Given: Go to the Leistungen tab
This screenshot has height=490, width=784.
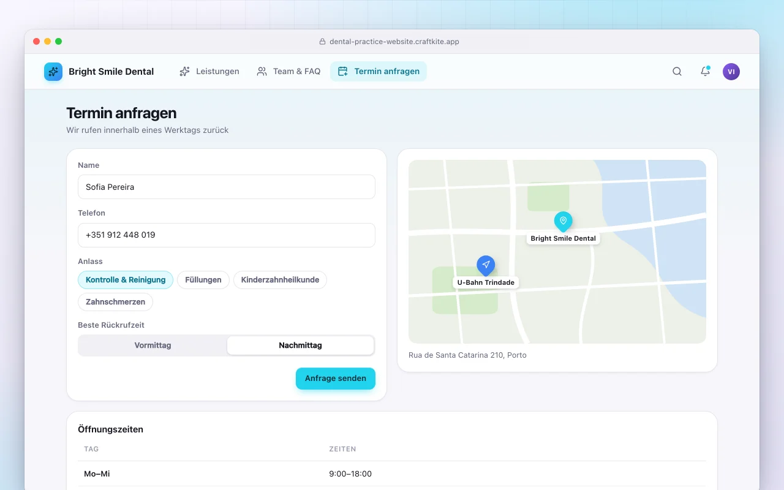Looking at the screenshot, I should click(209, 72).
